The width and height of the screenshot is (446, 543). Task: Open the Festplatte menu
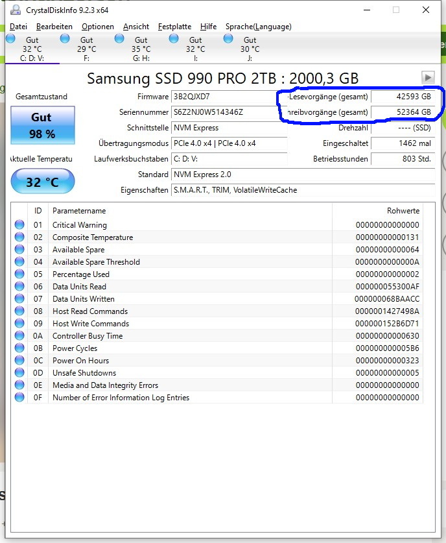pyautogui.click(x=174, y=27)
